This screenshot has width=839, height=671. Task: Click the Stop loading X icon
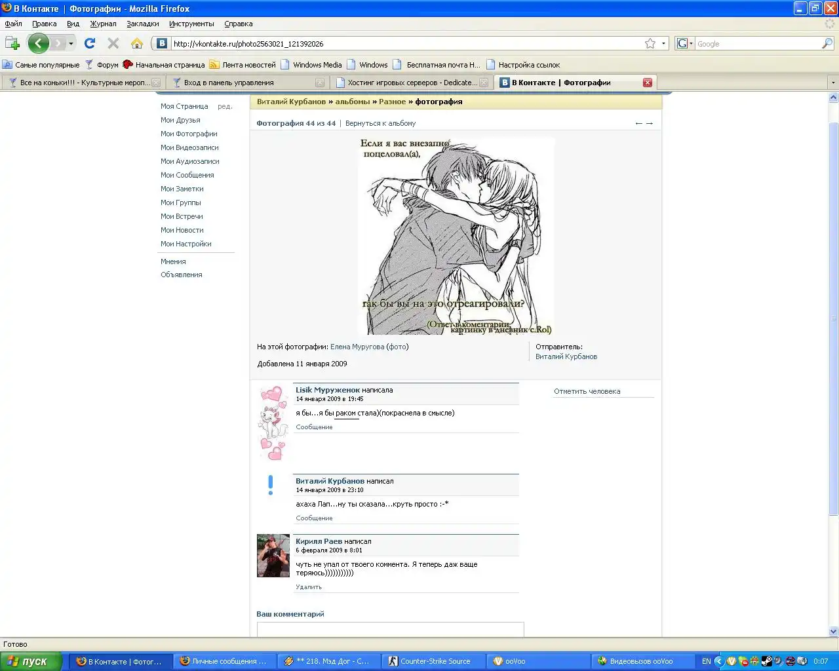tap(113, 44)
